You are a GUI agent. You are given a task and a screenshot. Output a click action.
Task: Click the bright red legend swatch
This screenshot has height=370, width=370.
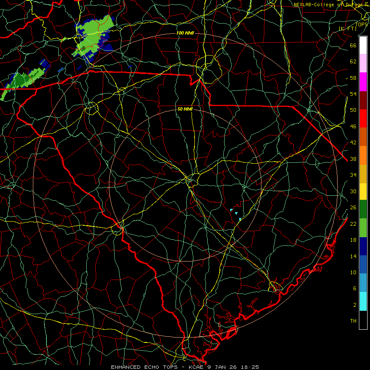(x=363, y=118)
